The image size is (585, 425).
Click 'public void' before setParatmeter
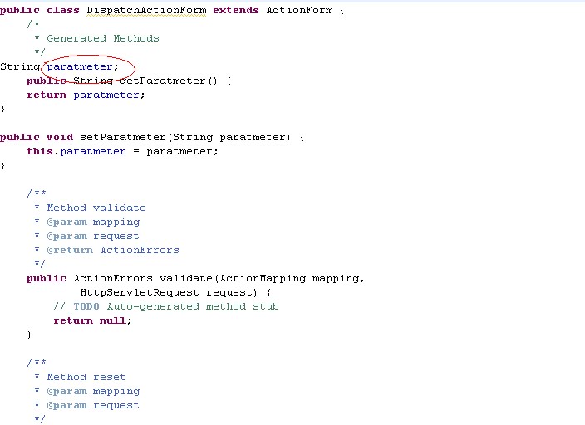(37, 137)
